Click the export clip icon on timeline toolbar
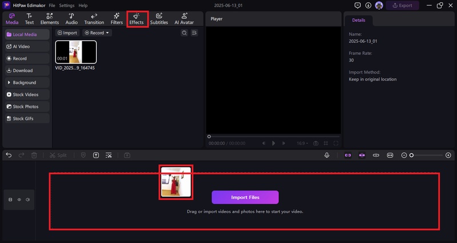The width and height of the screenshot is (457, 243). (x=127, y=155)
